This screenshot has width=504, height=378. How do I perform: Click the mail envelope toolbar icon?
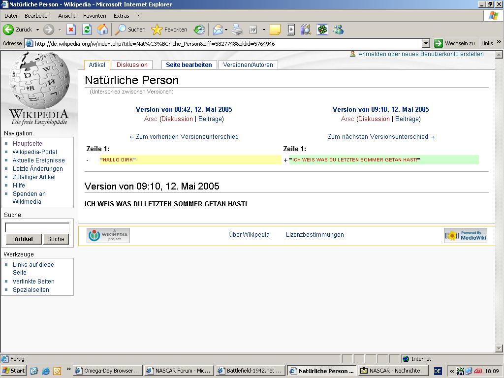point(218,30)
